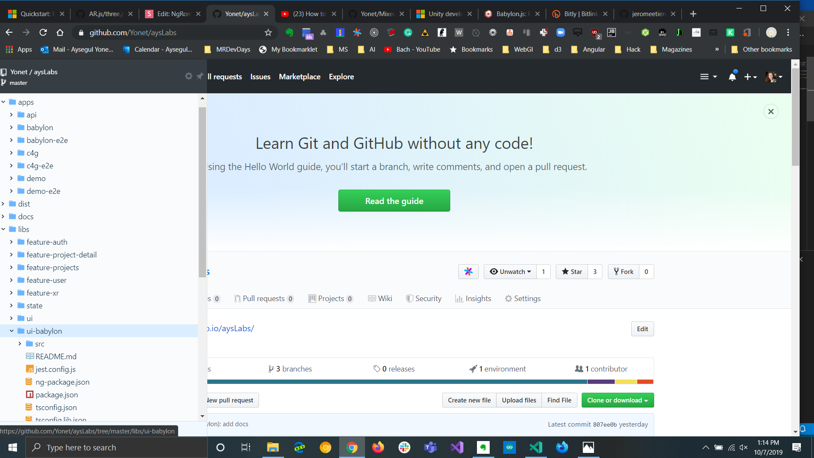Screen dimensions: 814x458
Task: Expand the src folder under ui-babylon
Action: point(20,344)
